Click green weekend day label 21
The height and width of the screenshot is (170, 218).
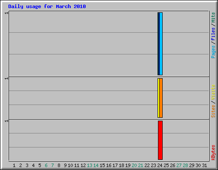tap(141, 165)
